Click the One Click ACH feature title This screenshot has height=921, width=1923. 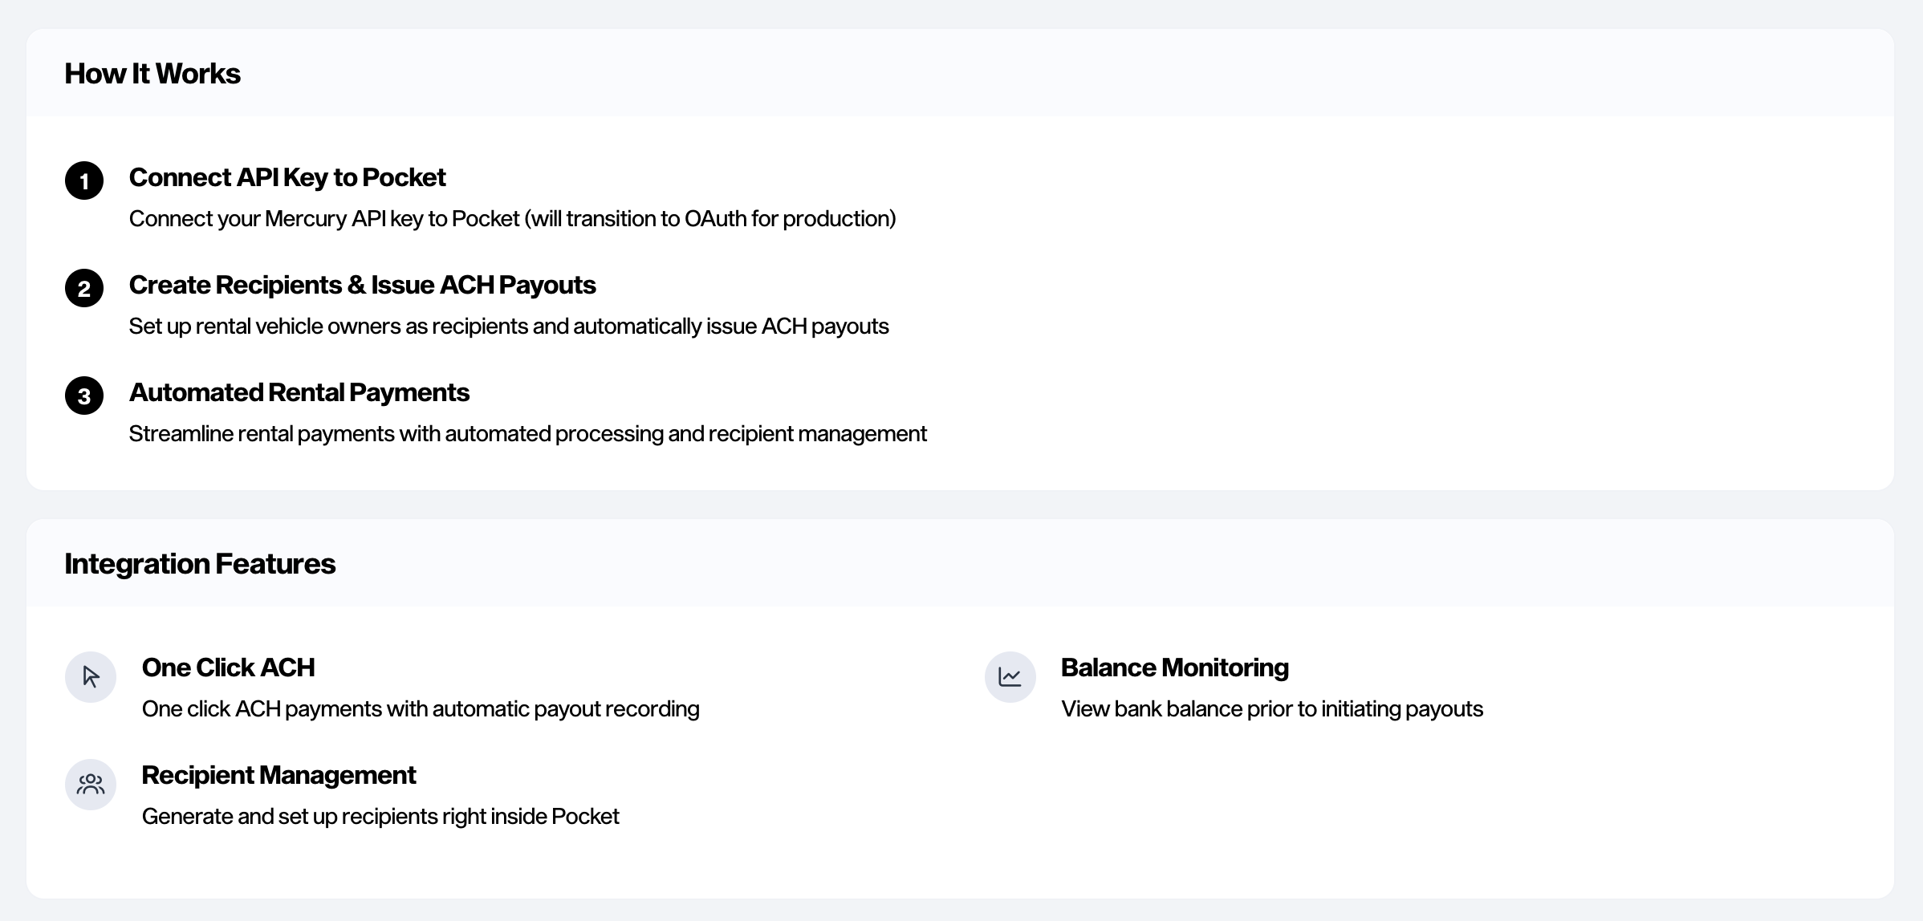228,667
